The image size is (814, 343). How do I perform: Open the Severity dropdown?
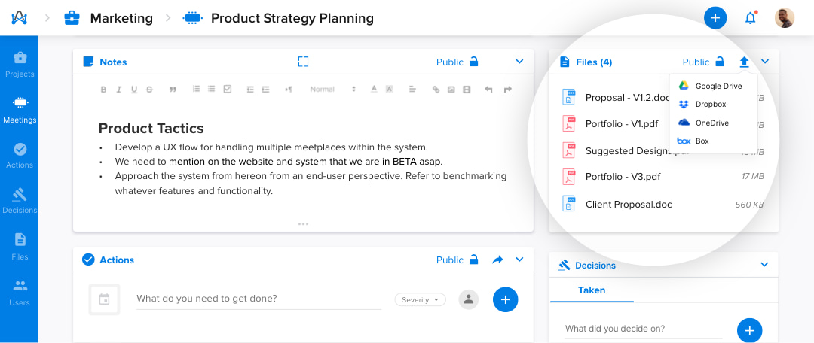(420, 299)
